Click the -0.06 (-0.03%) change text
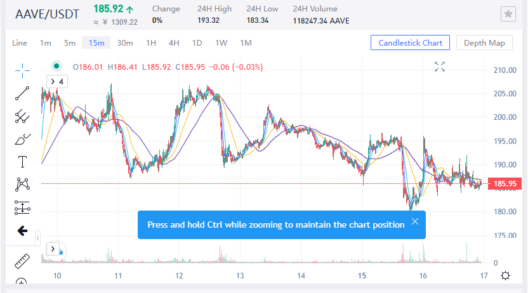 click(x=236, y=67)
